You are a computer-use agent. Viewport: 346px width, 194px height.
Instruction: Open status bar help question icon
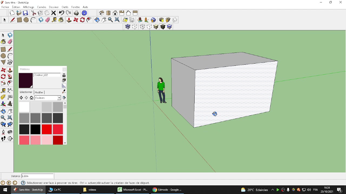(x=23, y=183)
